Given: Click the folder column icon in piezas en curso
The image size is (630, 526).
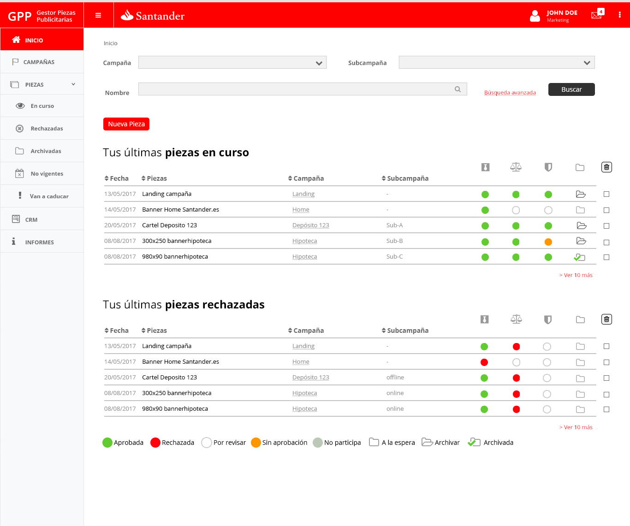Looking at the screenshot, I should [580, 167].
